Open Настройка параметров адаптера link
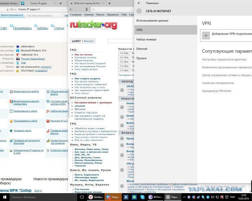The height and width of the screenshot is (201, 252). [x=224, y=59]
